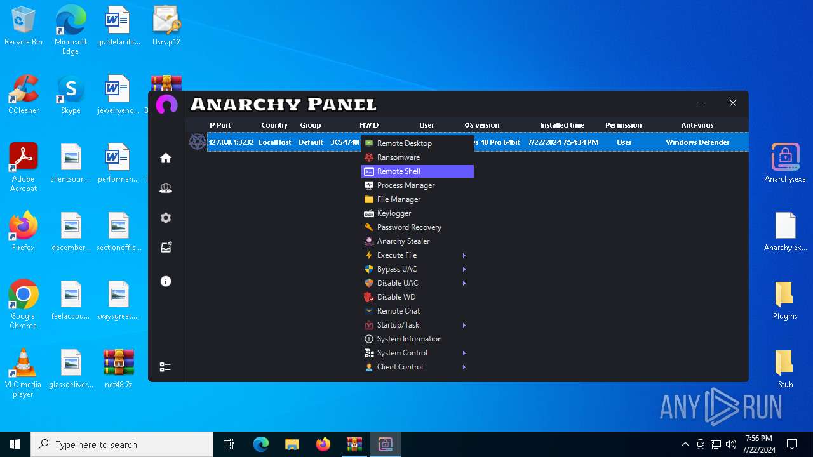Select System Information menu entry
The image size is (813, 457).
coord(417,339)
